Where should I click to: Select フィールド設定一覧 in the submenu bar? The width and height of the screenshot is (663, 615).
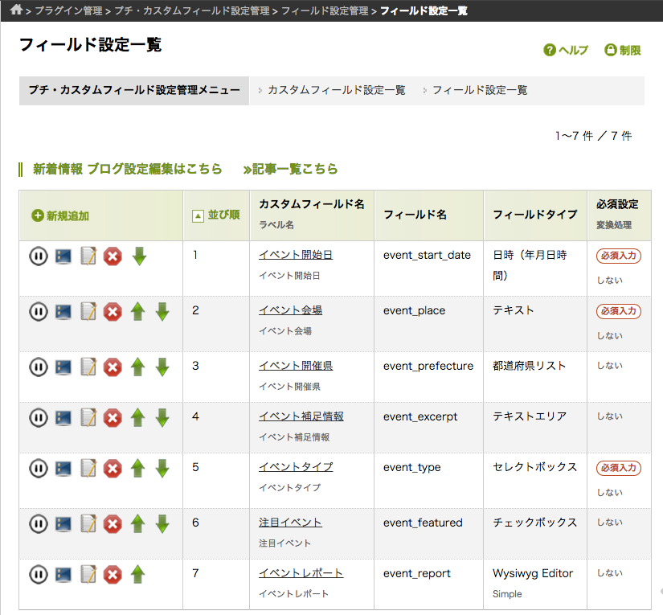[x=480, y=90]
